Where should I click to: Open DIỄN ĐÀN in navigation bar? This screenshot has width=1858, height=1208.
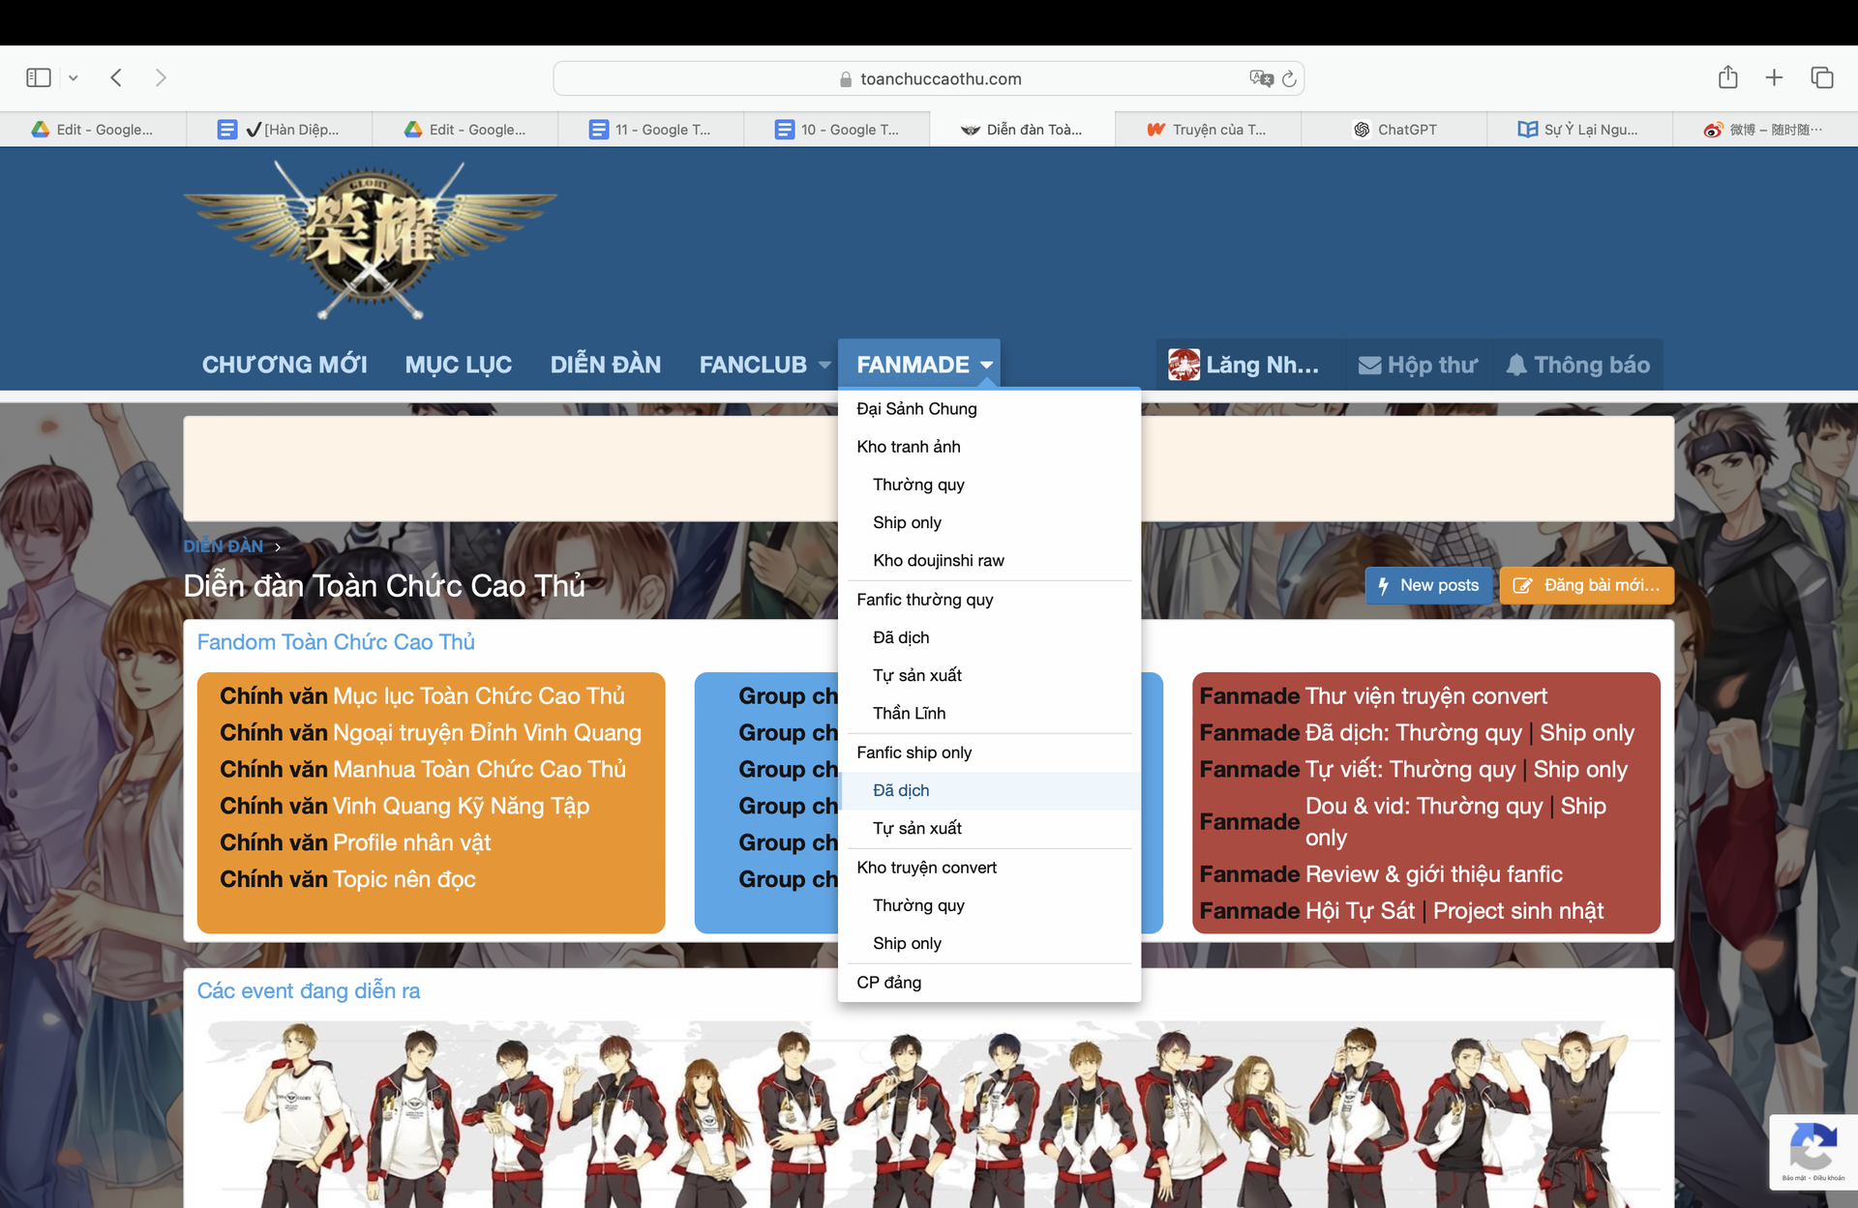(x=606, y=365)
